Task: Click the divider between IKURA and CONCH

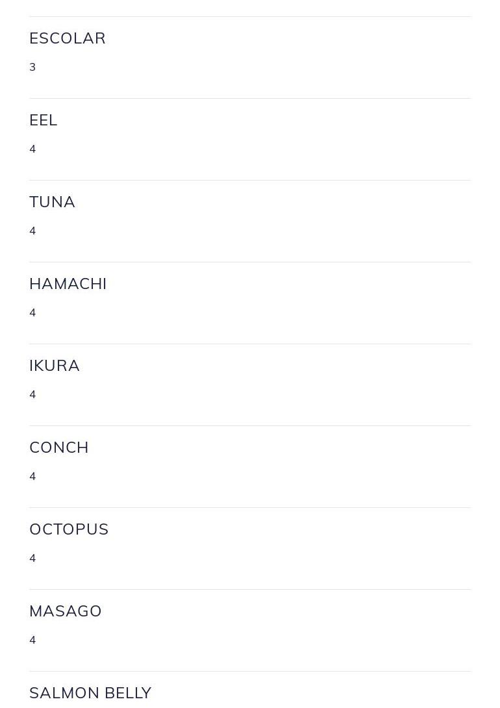Action: [250, 425]
